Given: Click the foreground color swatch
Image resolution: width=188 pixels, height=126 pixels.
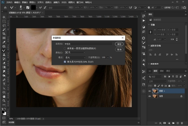Looking at the screenshot, I should (3, 112).
